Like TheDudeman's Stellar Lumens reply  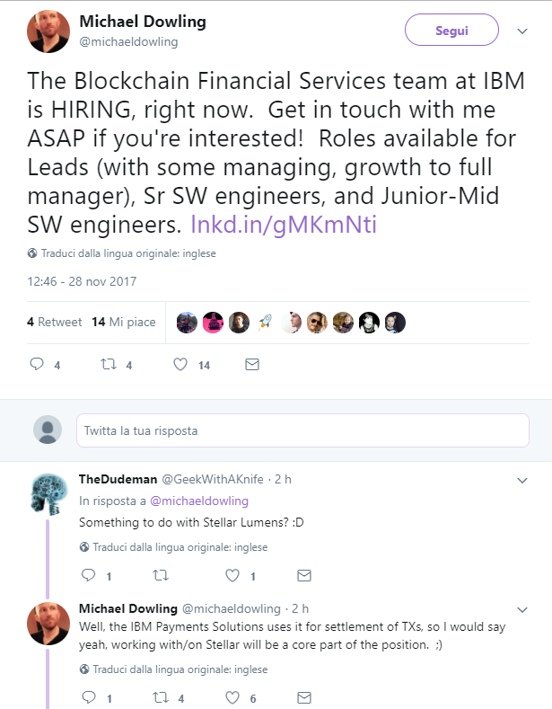pos(232,575)
